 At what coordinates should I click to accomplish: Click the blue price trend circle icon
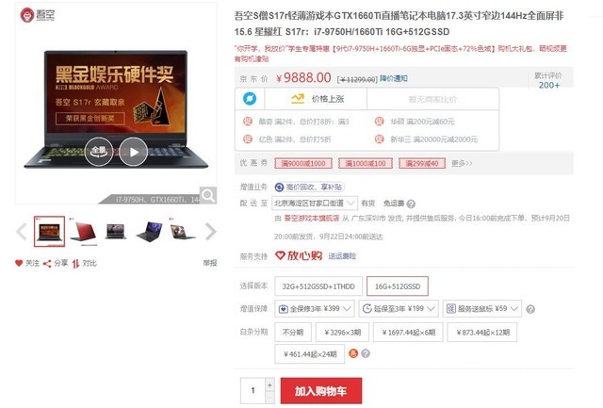pos(250,99)
